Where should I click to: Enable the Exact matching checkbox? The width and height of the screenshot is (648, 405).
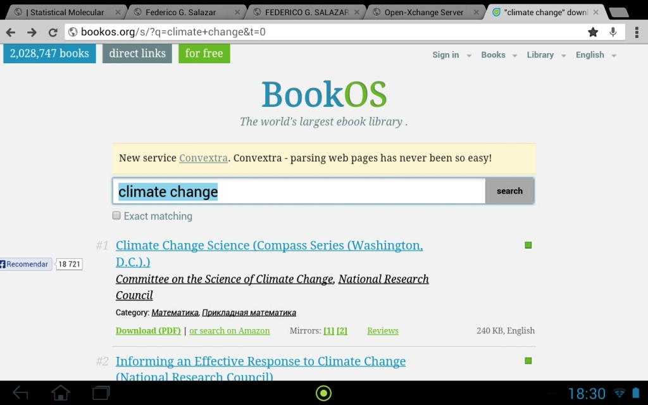click(x=116, y=216)
